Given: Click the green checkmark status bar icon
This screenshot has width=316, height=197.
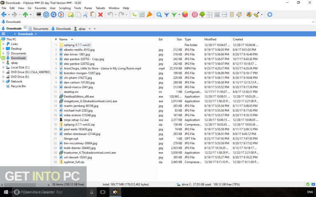Looking at the screenshot, I should pyautogui.click(x=308, y=184).
